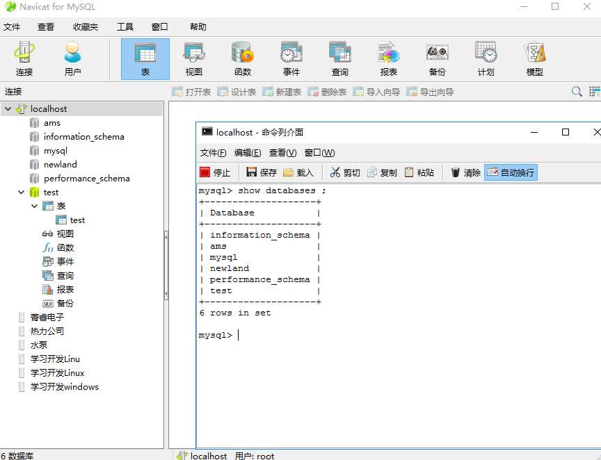The width and height of the screenshot is (601, 460).
Task: Open 文件(F) menu in console window
Action: tap(213, 153)
